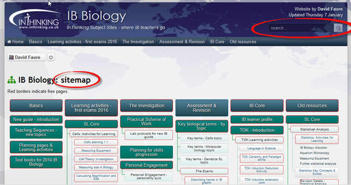Open Learning activities - first exams 2016 menu
The width and height of the screenshot is (351, 185).
pos(82,42)
